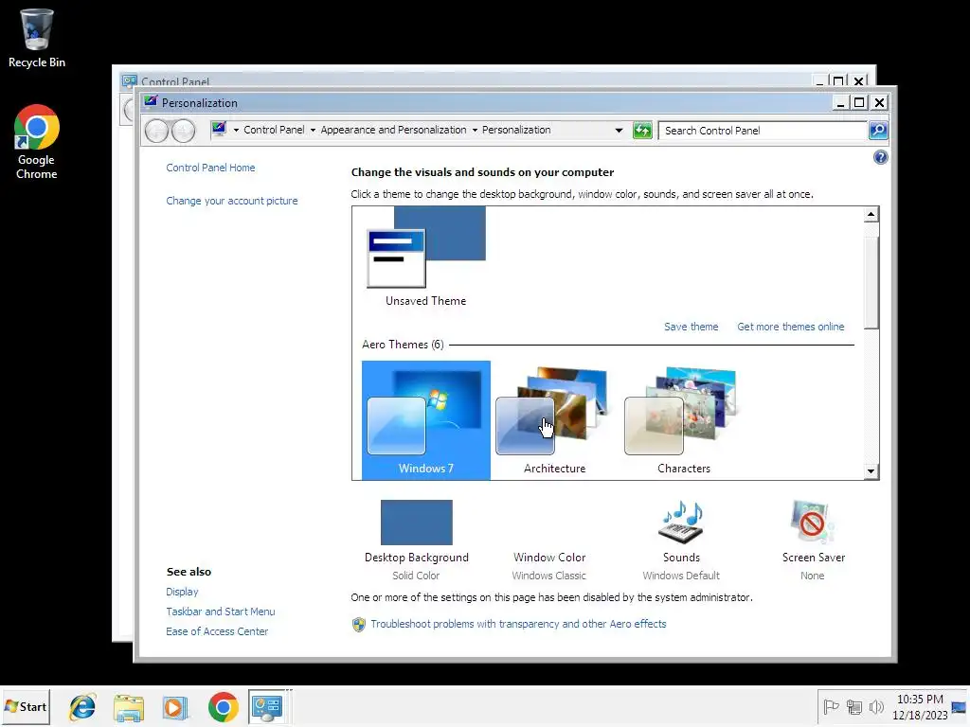This screenshot has height=727, width=970.
Task: Click Get more themes online link
Action: point(790,327)
